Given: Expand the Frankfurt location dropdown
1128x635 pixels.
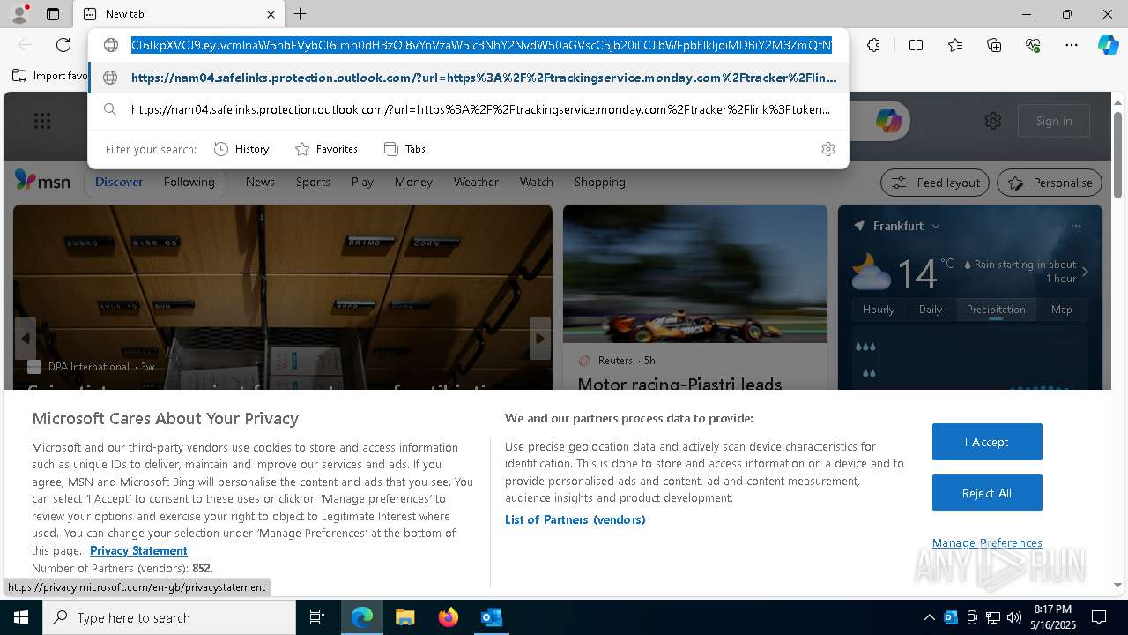Looking at the screenshot, I should click(936, 226).
